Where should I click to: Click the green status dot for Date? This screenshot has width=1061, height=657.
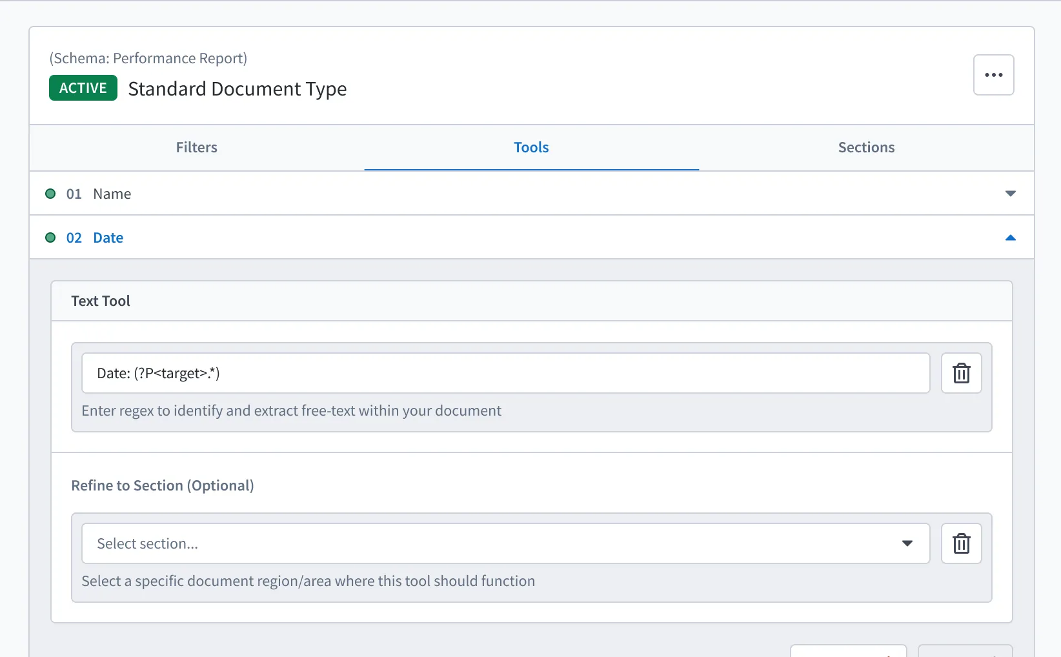[x=50, y=238]
